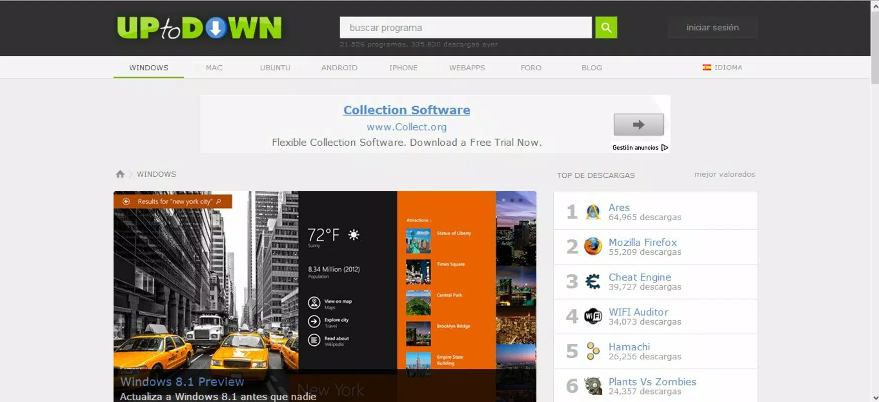Click the Uptodown logo
This screenshot has height=402, width=879.
pos(199,28)
